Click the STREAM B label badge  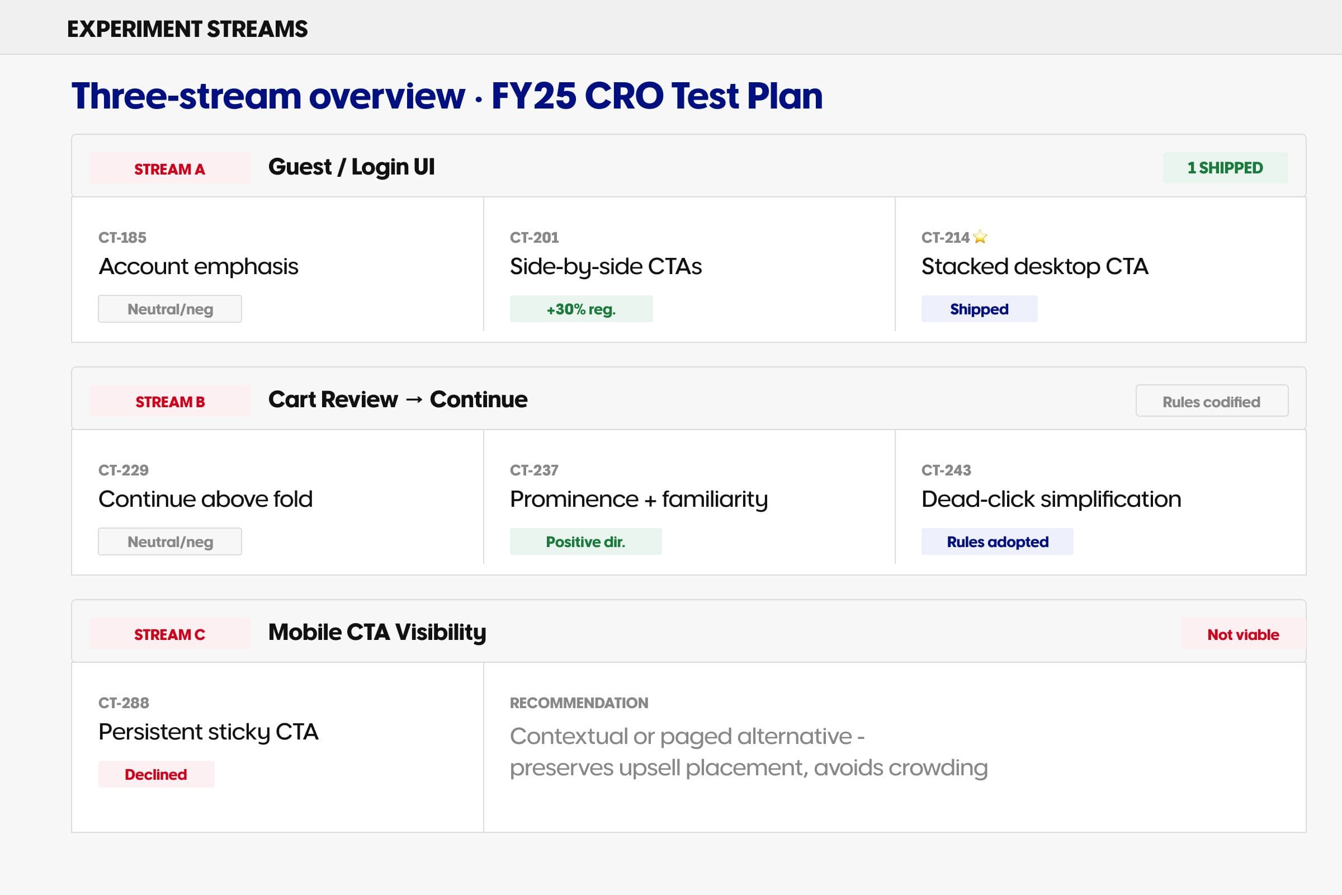tap(169, 401)
